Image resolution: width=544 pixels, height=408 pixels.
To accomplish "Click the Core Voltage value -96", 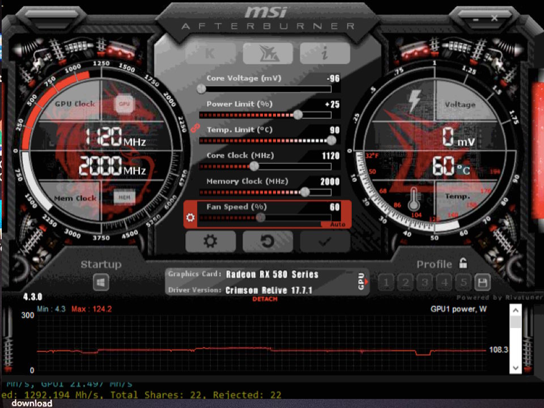I will click(333, 78).
